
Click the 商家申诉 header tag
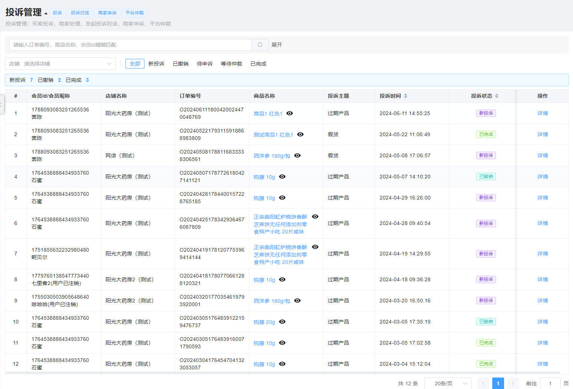(x=107, y=13)
